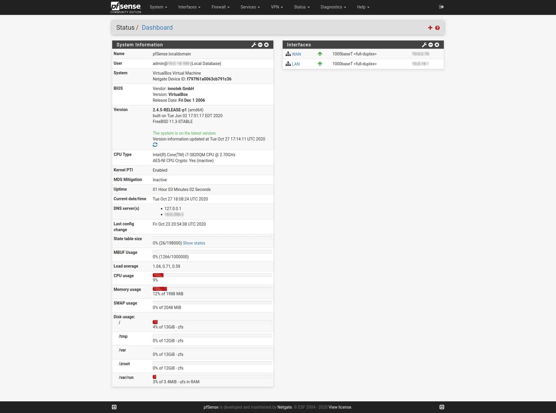Click the Memory usage progress bar
The height and width of the screenshot is (413, 556).
point(212,289)
